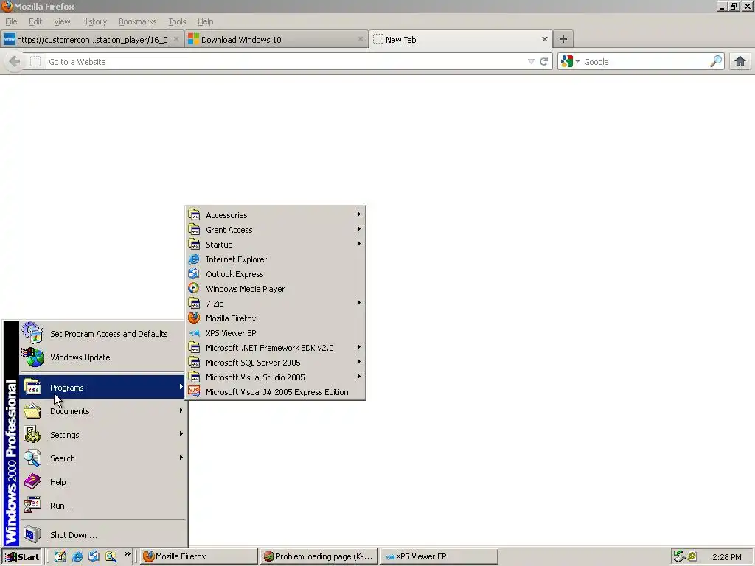
Task: Click Mozilla Firefox taskbar button
Action: coord(199,556)
